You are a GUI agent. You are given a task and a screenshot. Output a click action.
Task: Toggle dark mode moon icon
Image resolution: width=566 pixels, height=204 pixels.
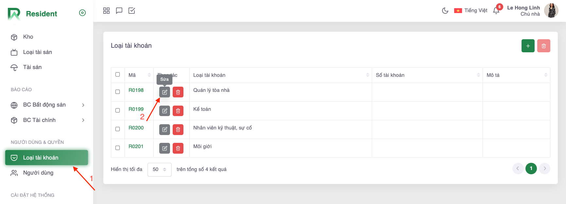click(445, 10)
